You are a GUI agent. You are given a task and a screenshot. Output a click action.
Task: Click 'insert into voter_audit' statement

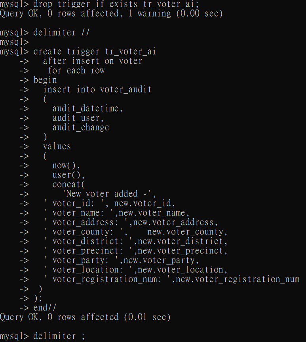[97, 90]
